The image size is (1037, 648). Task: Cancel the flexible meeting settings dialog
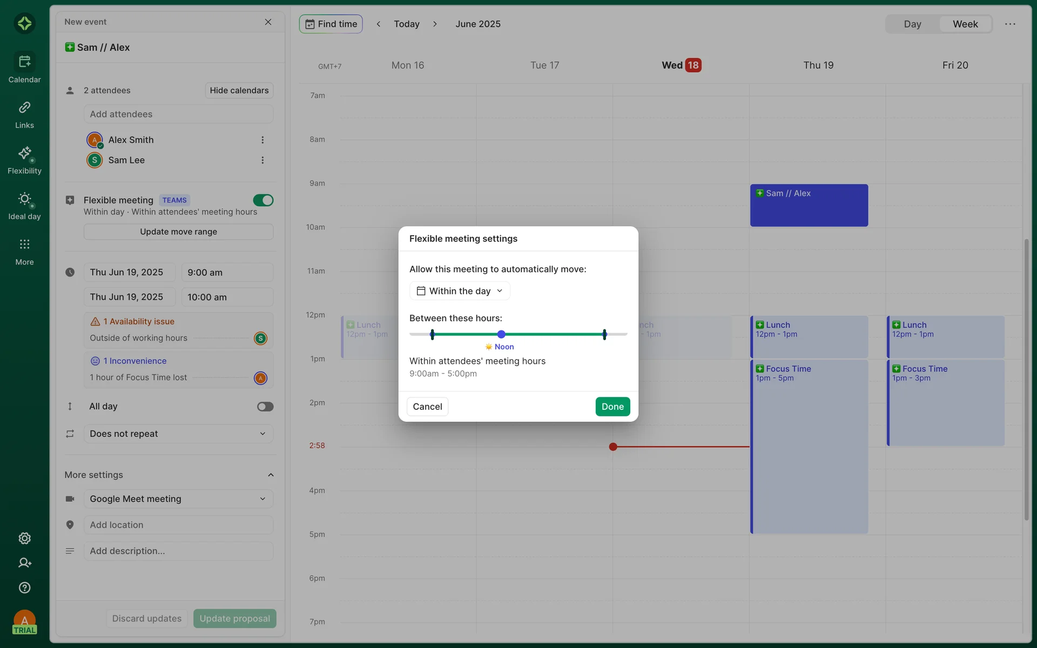(x=427, y=407)
